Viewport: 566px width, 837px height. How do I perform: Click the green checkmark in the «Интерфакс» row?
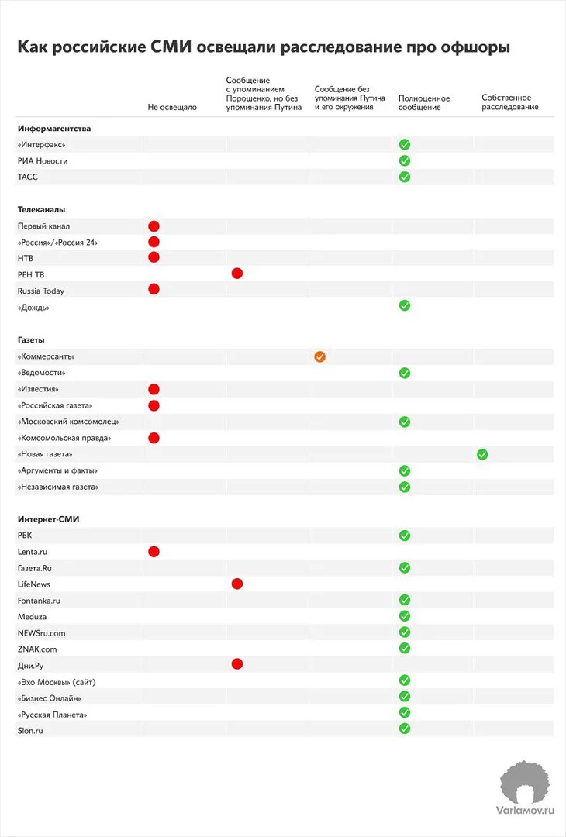404,144
